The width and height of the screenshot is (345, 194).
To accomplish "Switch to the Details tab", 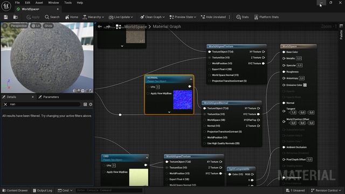I will [11, 97].
